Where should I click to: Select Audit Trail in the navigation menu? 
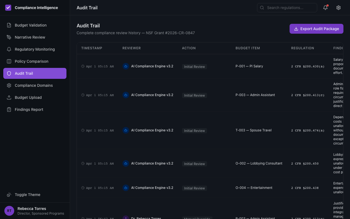pyautogui.click(x=35, y=73)
